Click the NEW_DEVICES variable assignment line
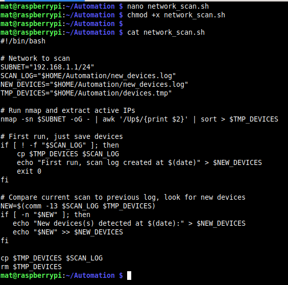Viewport: 288px width, 285px height. coord(94,84)
